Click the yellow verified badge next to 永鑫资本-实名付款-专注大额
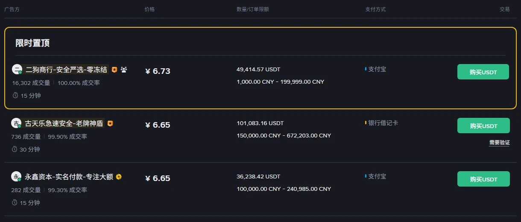Viewport: 521px width, 222px height. point(119,177)
